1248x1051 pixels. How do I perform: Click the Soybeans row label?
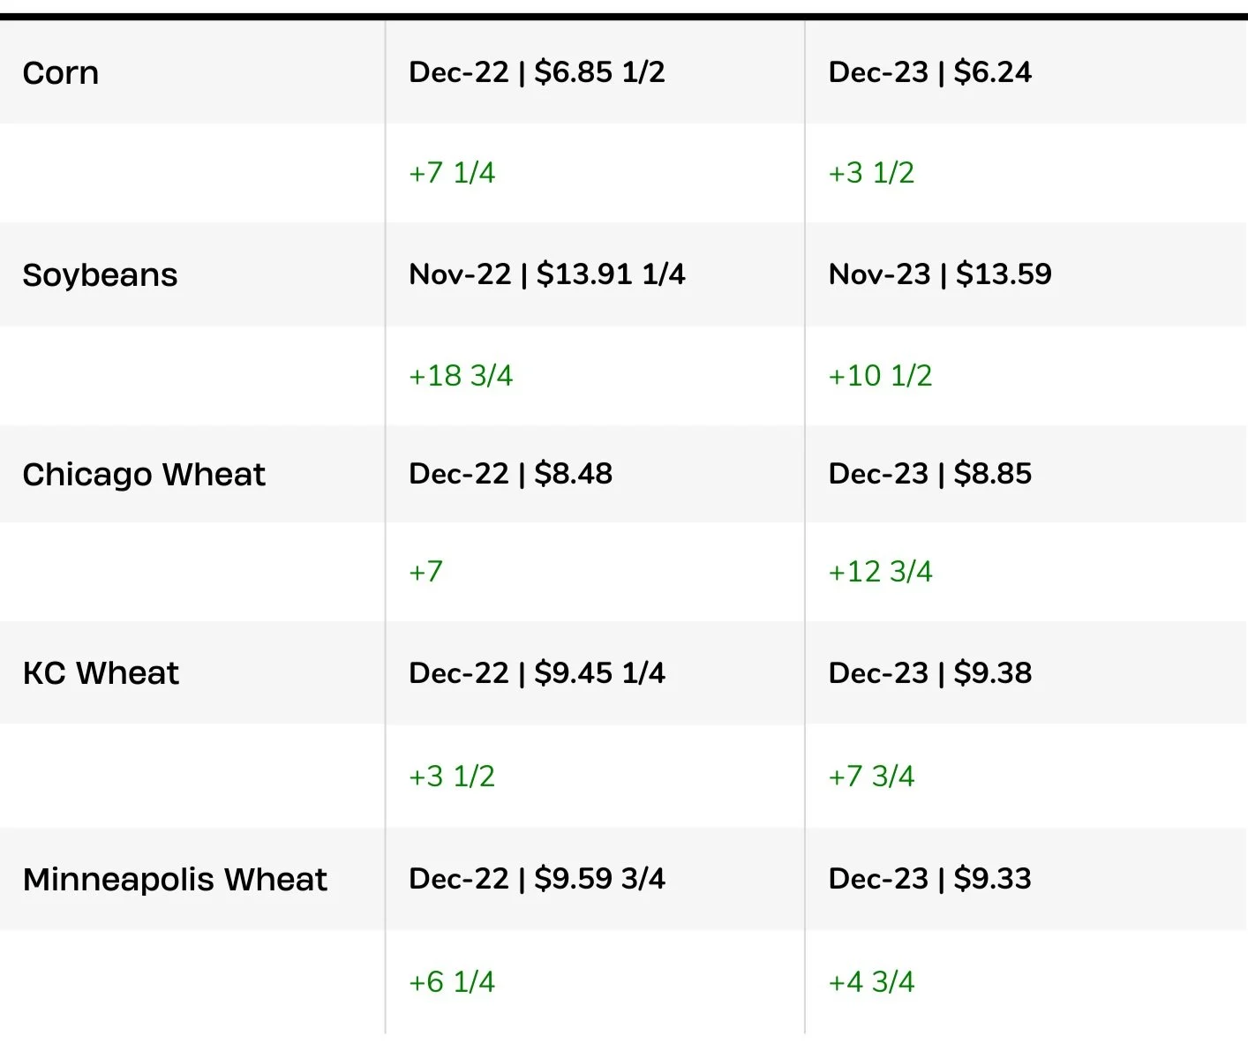(x=100, y=275)
